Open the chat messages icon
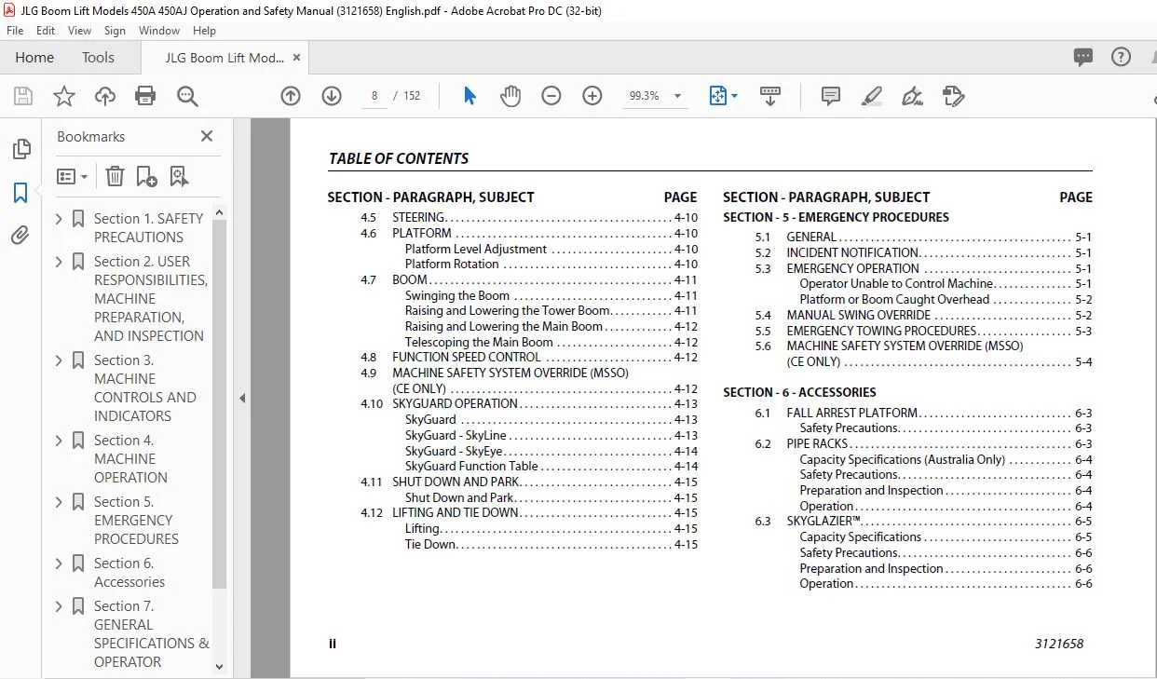 (1083, 57)
